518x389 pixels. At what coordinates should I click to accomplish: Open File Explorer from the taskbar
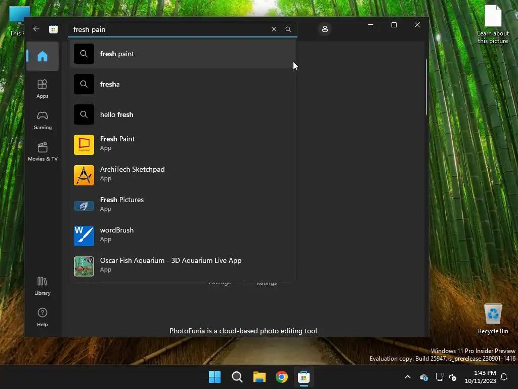(x=260, y=377)
